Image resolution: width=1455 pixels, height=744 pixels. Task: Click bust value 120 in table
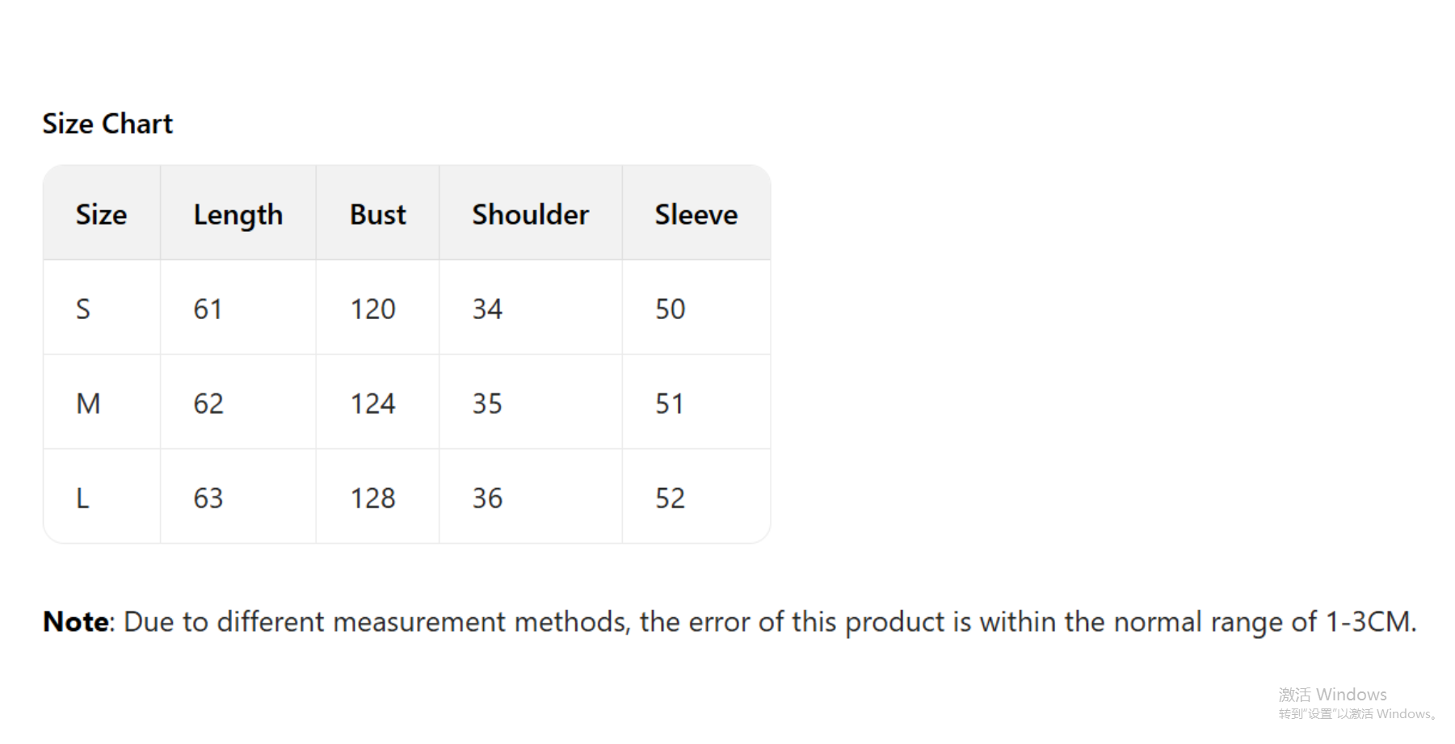[x=372, y=309]
